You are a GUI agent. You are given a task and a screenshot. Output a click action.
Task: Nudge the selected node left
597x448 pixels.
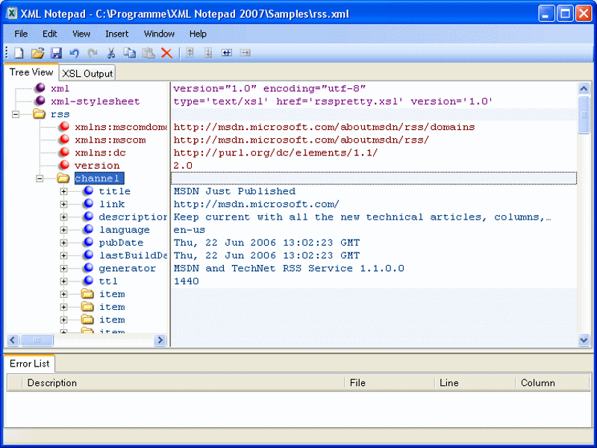pos(225,52)
